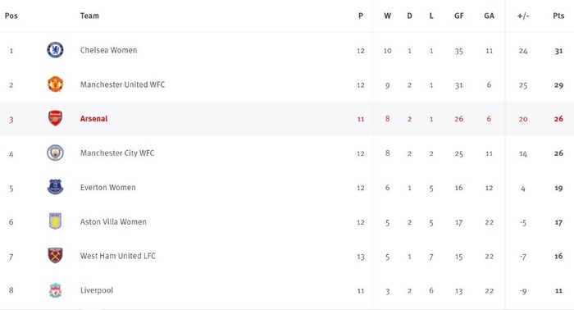This screenshot has width=574, height=310.
Task: Click the Chelsea Women club crest
Action: [55, 50]
